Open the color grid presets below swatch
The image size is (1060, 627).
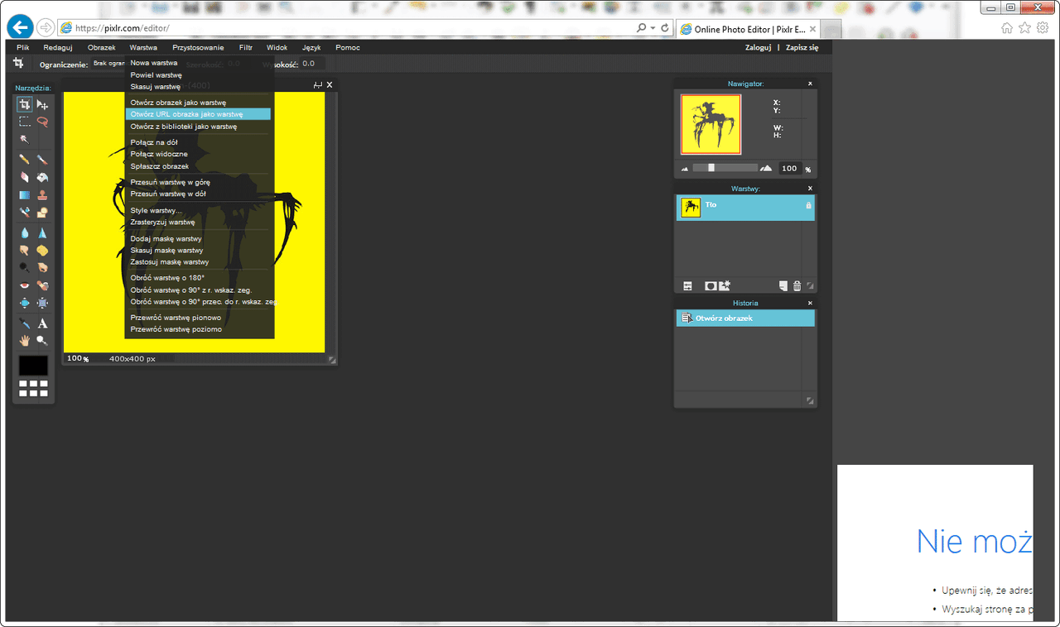click(x=33, y=389)
